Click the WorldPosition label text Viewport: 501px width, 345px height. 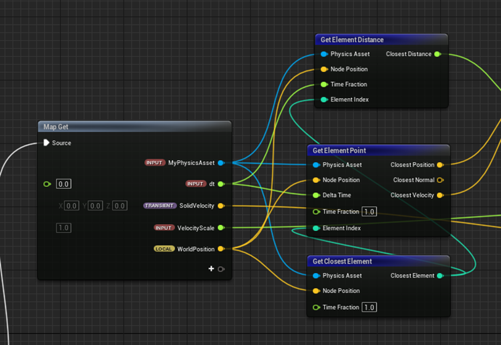(x=196, y=249)
